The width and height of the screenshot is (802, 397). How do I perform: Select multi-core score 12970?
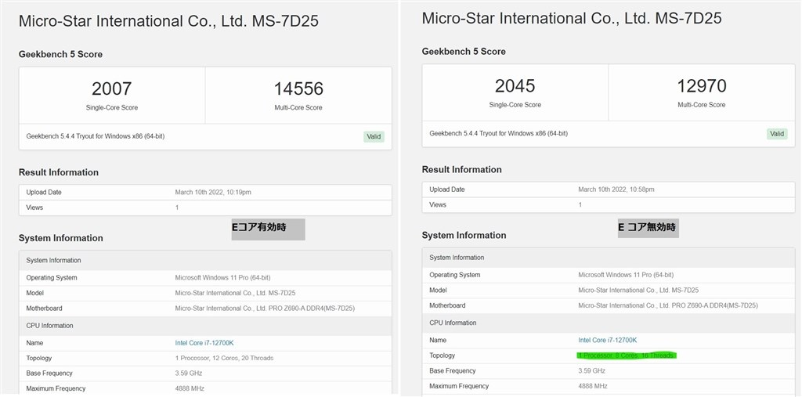701,85
